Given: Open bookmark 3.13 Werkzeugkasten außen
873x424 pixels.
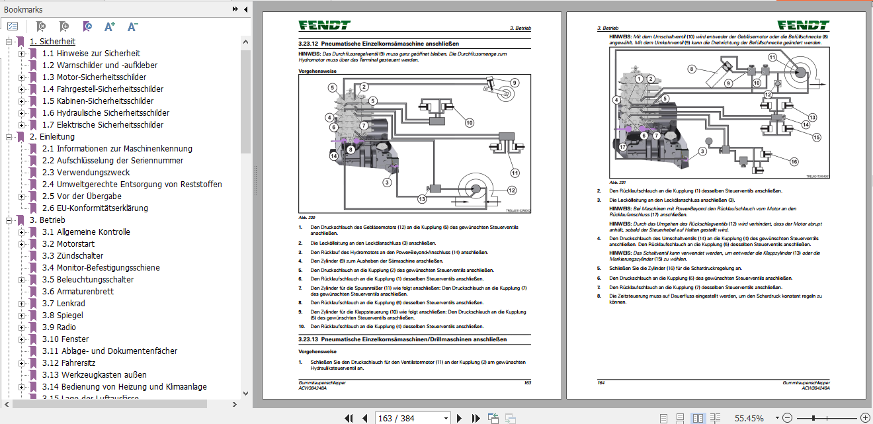Looking at the screenshot, I should pos(95,375).
